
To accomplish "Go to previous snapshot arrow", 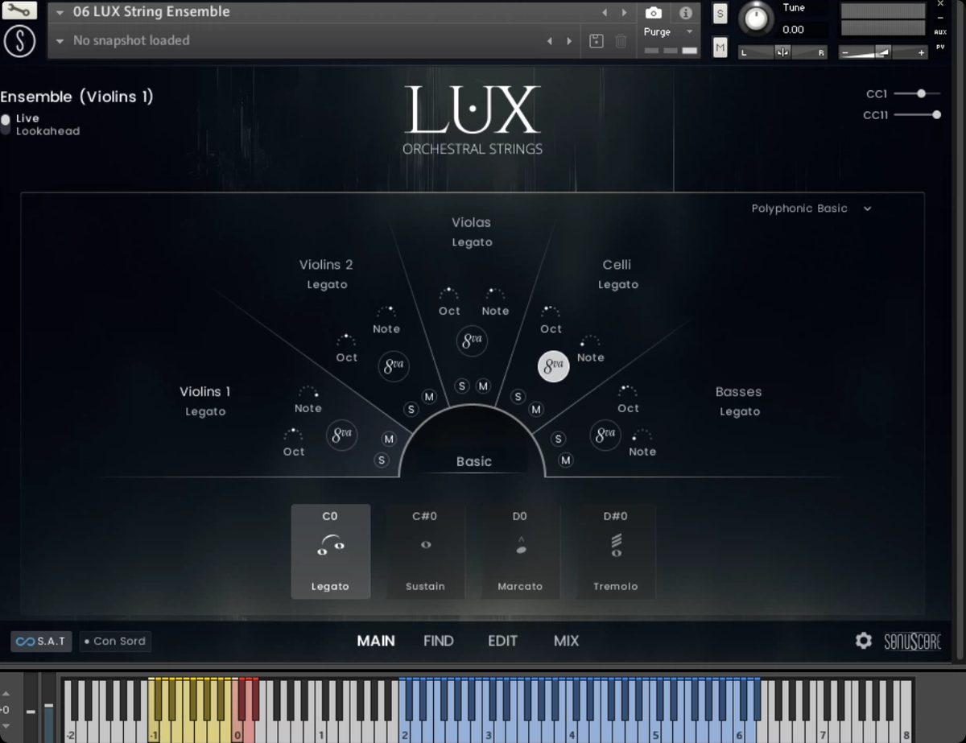I will point(550,41).
